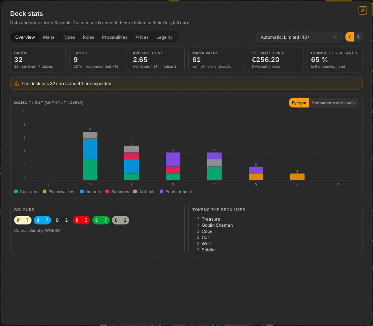
Task: Click the Chance of 2-4 lands card
Action: [335, 59]
